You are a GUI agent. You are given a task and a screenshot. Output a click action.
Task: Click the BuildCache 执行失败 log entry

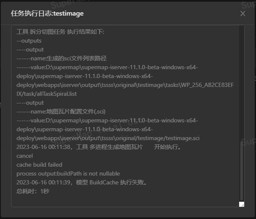82,183
